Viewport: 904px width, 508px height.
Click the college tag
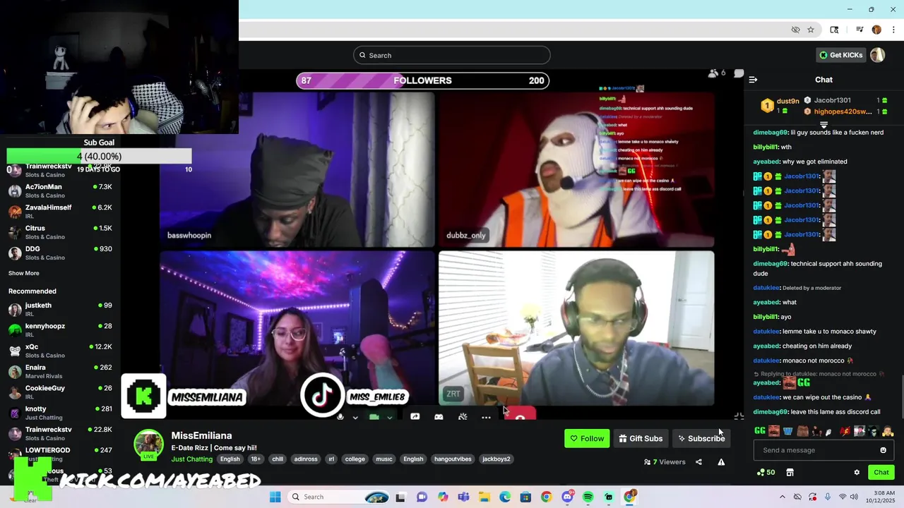[x=355, y=459]
